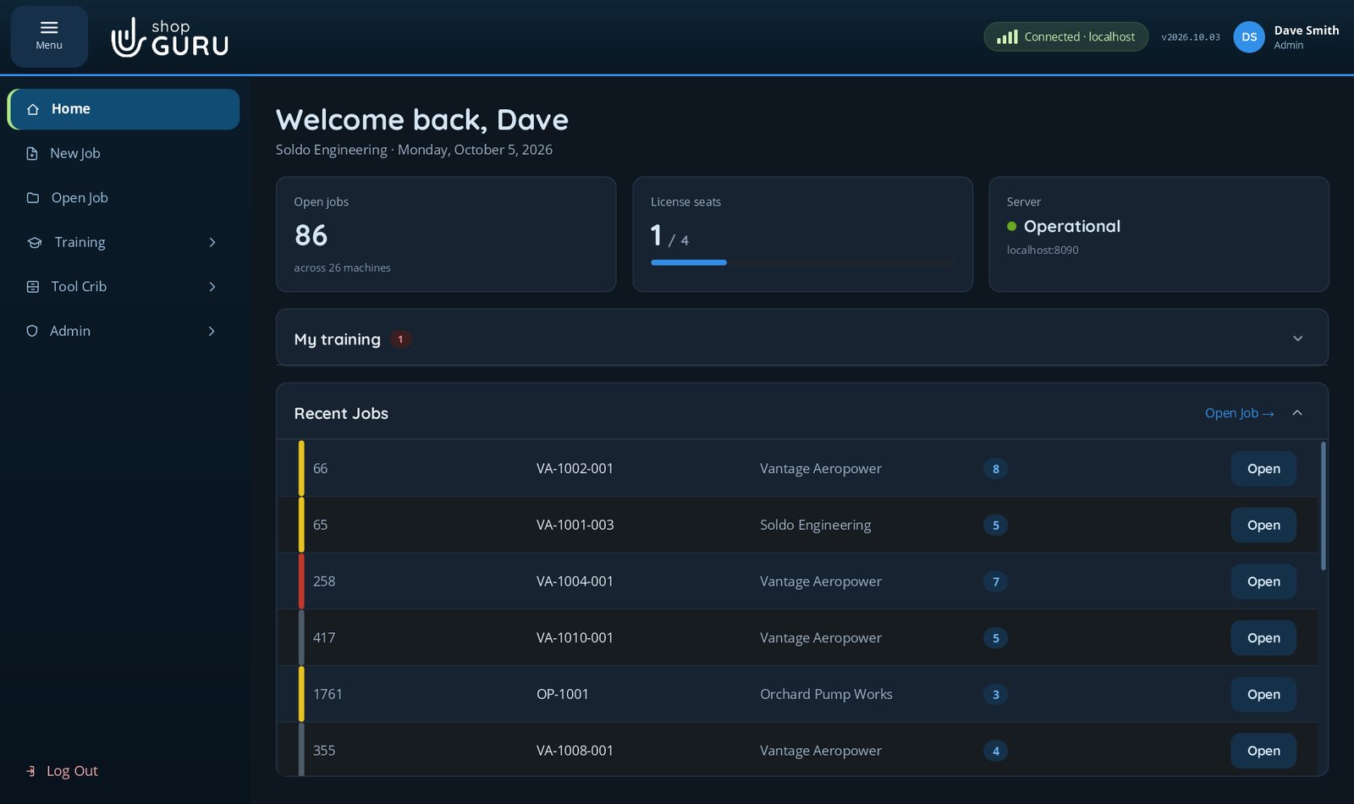Click the Server Operational card
1354x804 pixels.
pyautogui.click(x=1159, y=234)
